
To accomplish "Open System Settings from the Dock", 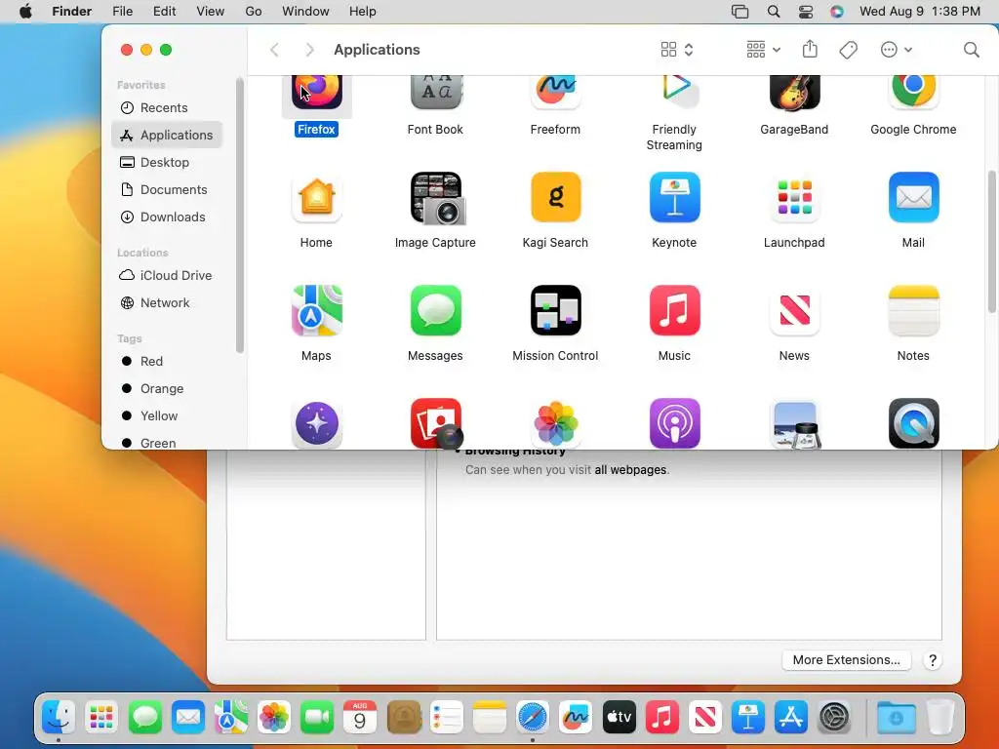I will tap(833, 719).
